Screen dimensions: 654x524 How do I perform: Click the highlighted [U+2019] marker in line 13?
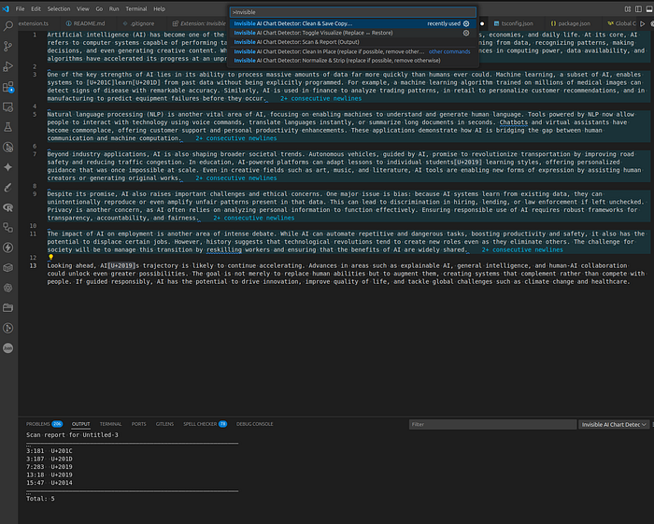click(x=121, y=265)
